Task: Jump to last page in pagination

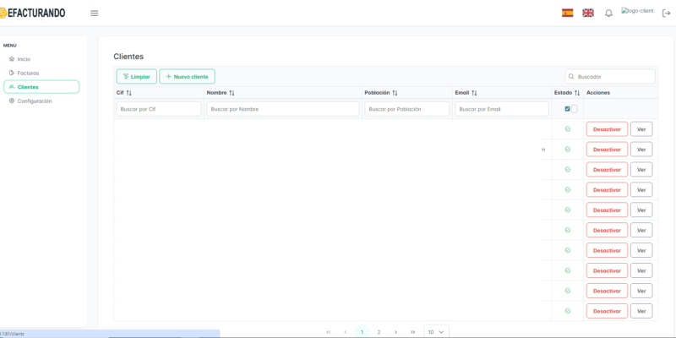Action: [x=412, y=332]
